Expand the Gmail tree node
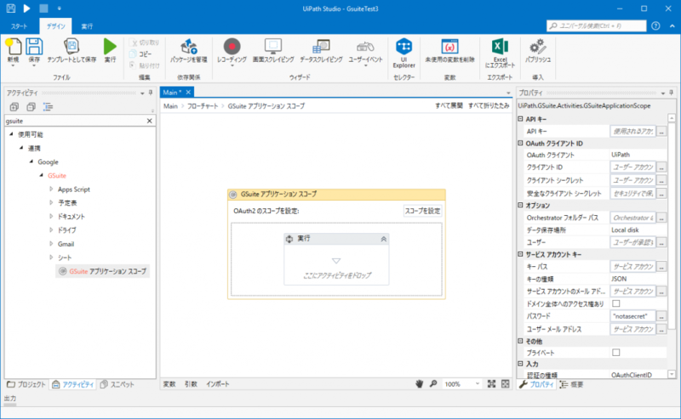Viewport: 681px width, 419px height. [x=51, y=244]
